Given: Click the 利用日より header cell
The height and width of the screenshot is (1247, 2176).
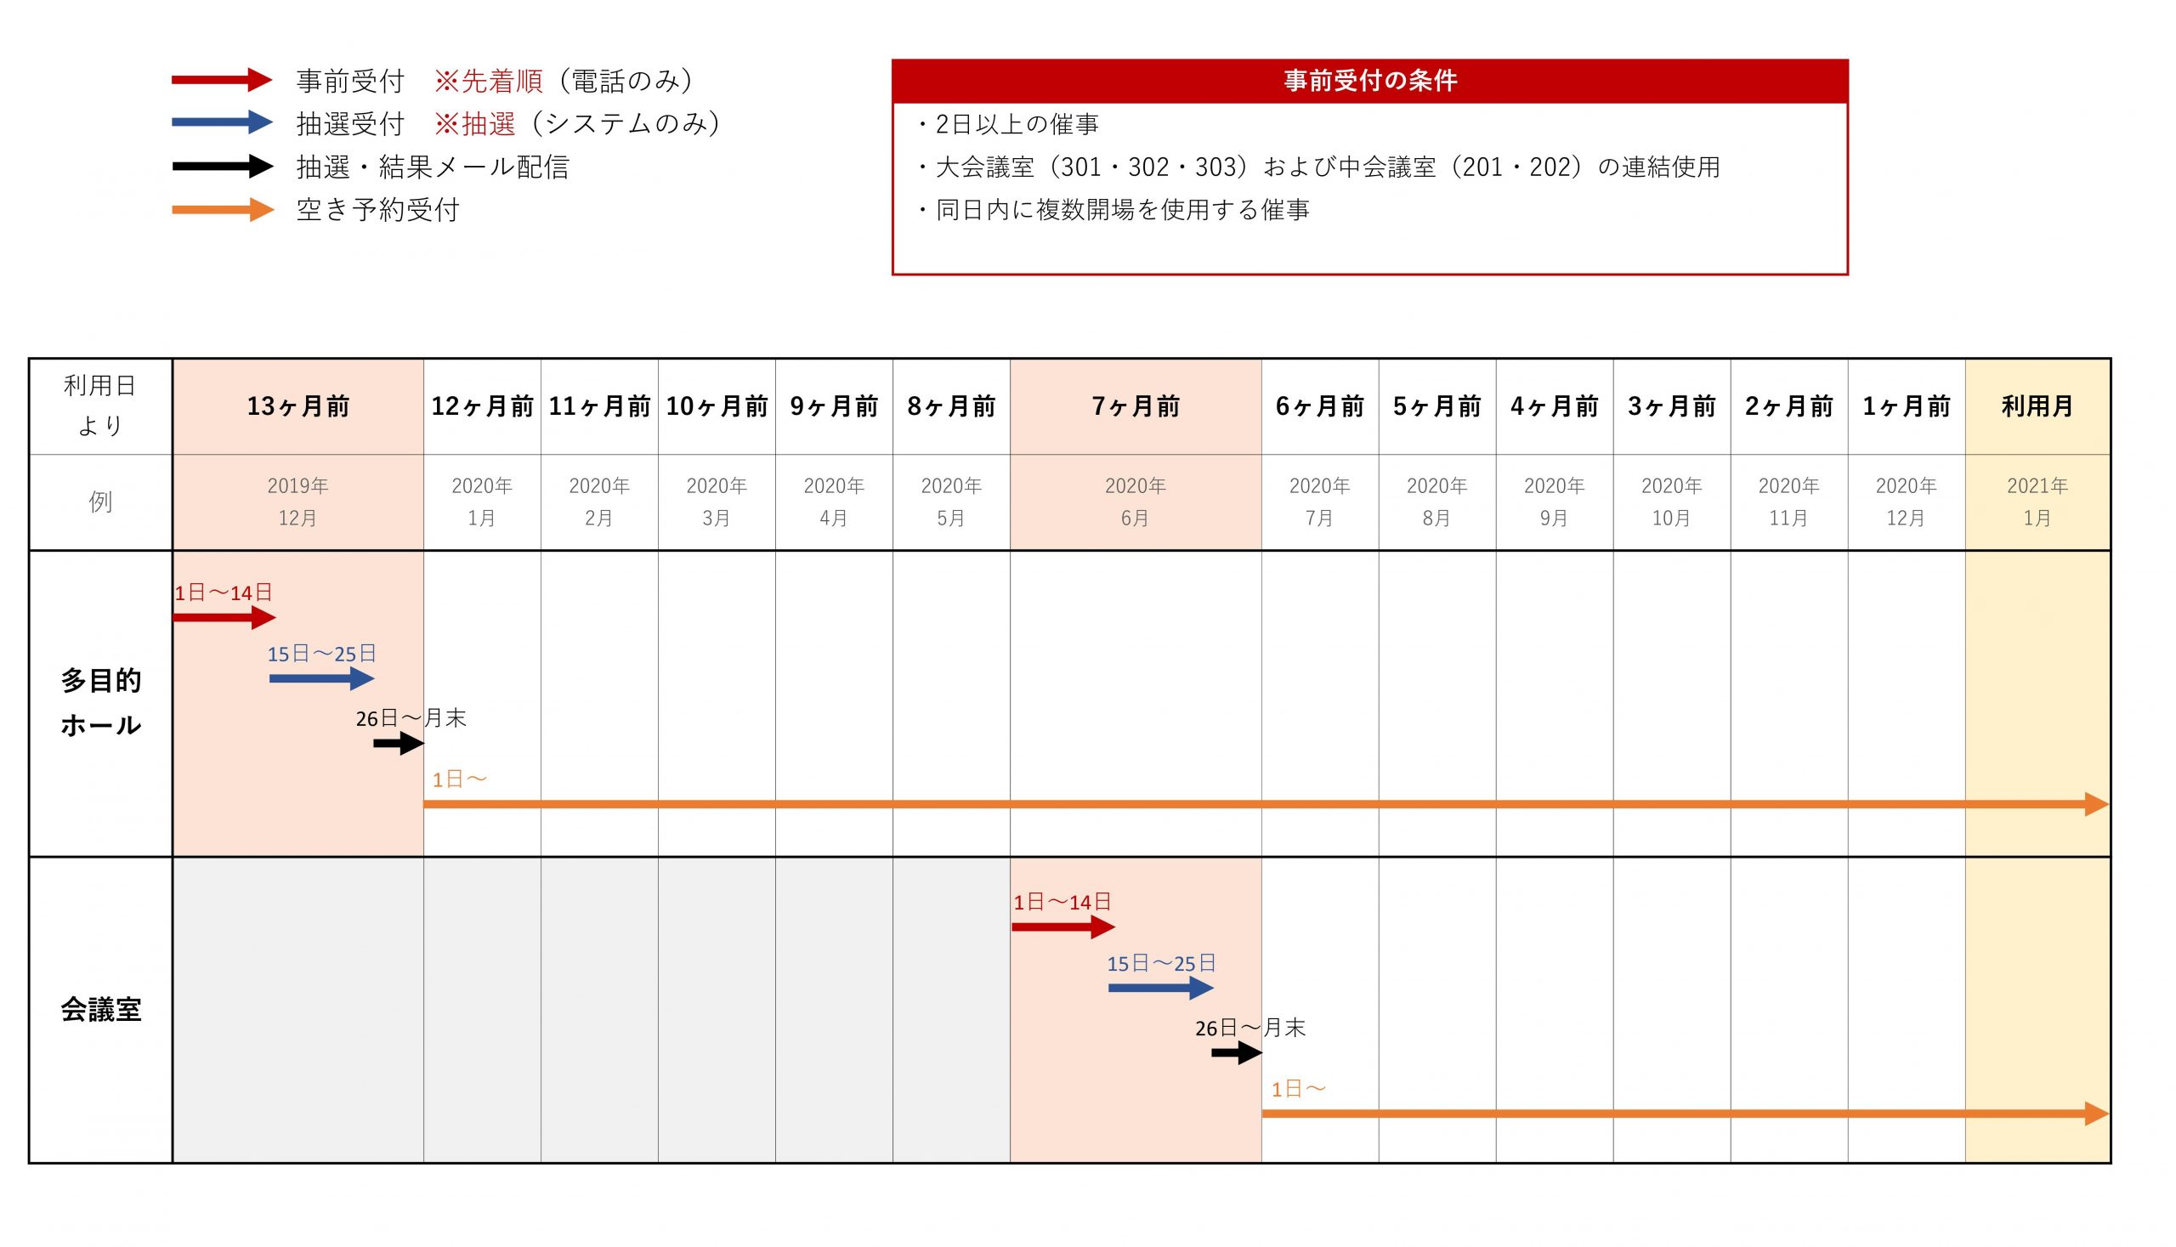Looking at the screenshot, I should (101, 406).
